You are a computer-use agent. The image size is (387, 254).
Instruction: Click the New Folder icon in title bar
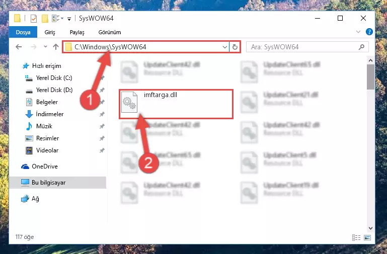[45, 19]
